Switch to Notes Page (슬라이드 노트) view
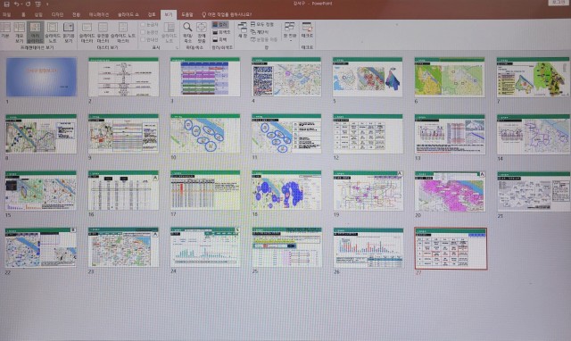The image size is (571, 341). point(53,32)
